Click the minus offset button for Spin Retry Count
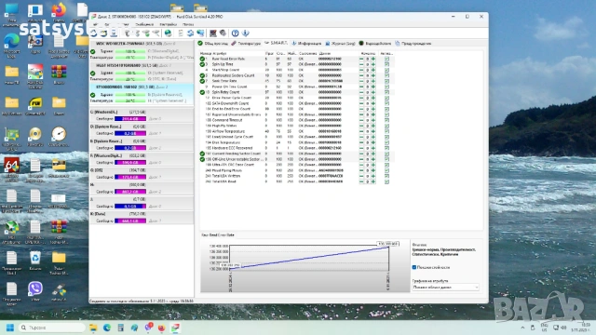 pyautogui.click(x=361, y=92)
